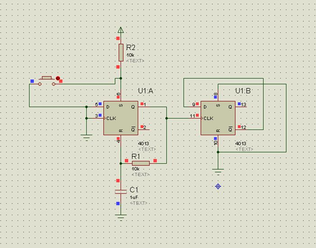Click the wire junction below R2
316x248 pixels.
[121, 78]
